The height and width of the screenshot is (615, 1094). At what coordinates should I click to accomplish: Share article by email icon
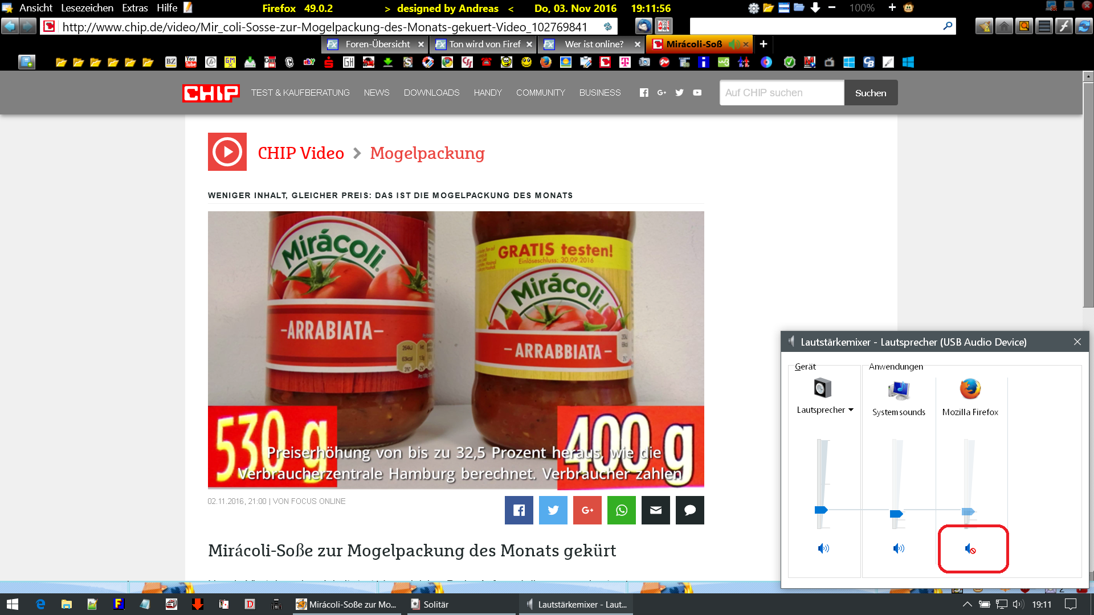[655, 510]
